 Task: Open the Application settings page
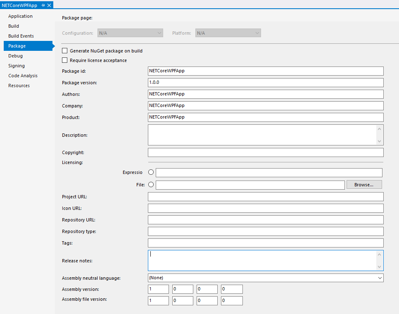20,16
